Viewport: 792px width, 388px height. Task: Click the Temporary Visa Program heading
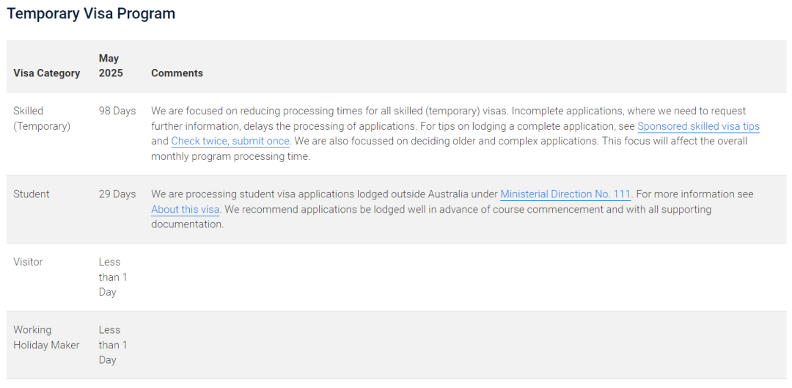pos(91,13)
